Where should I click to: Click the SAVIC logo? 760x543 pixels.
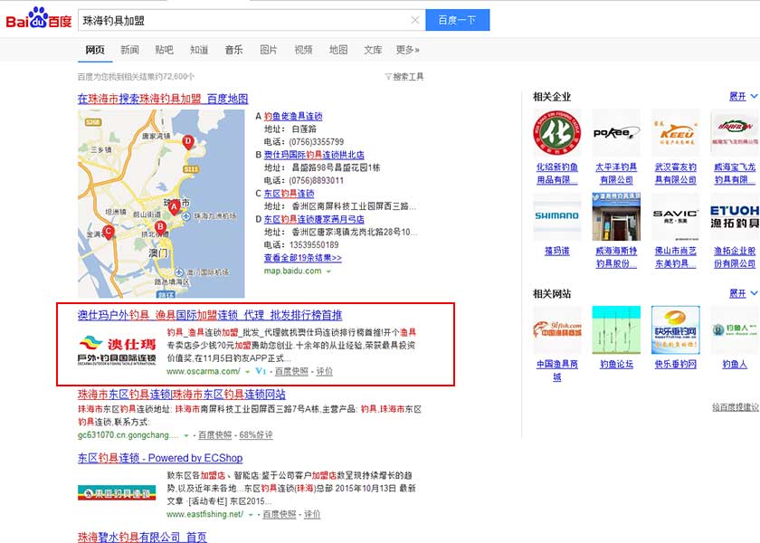pyautogui.click(x=676, y=216)
